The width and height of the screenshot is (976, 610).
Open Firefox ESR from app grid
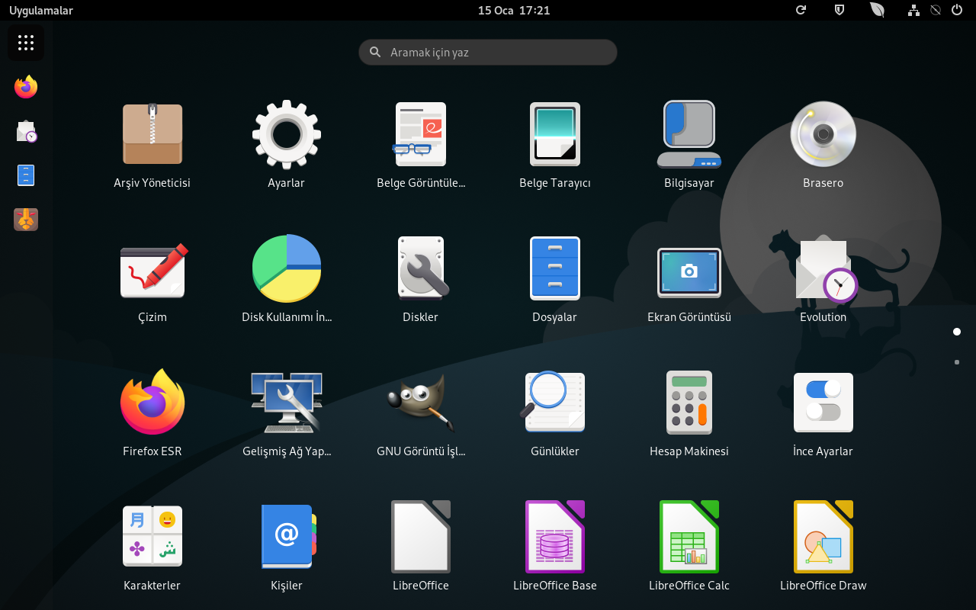coord(152,403)
